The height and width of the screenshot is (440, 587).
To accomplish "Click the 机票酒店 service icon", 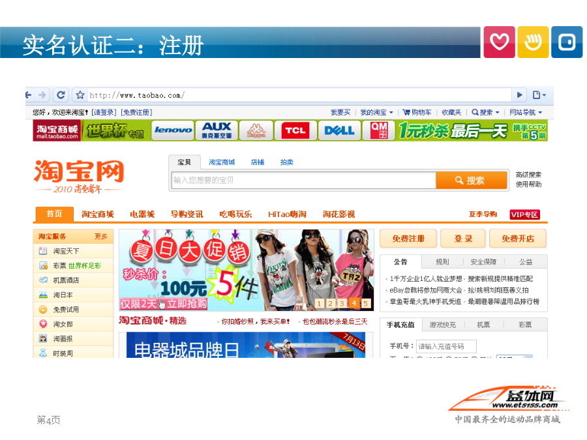I will [x=43, y=280].
